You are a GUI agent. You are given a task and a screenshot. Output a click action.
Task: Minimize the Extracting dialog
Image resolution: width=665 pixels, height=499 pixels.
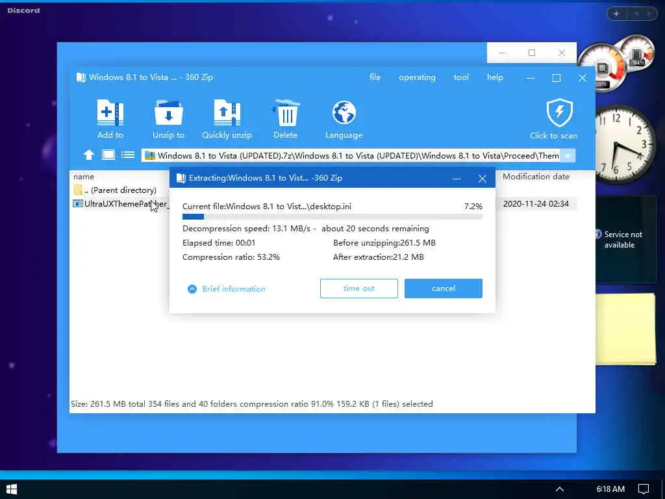point(457,179)
